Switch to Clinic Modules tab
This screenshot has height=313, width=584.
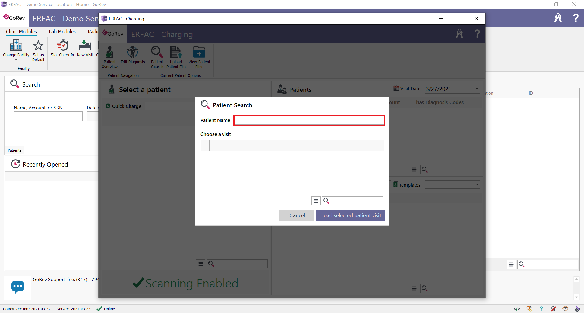21,32
